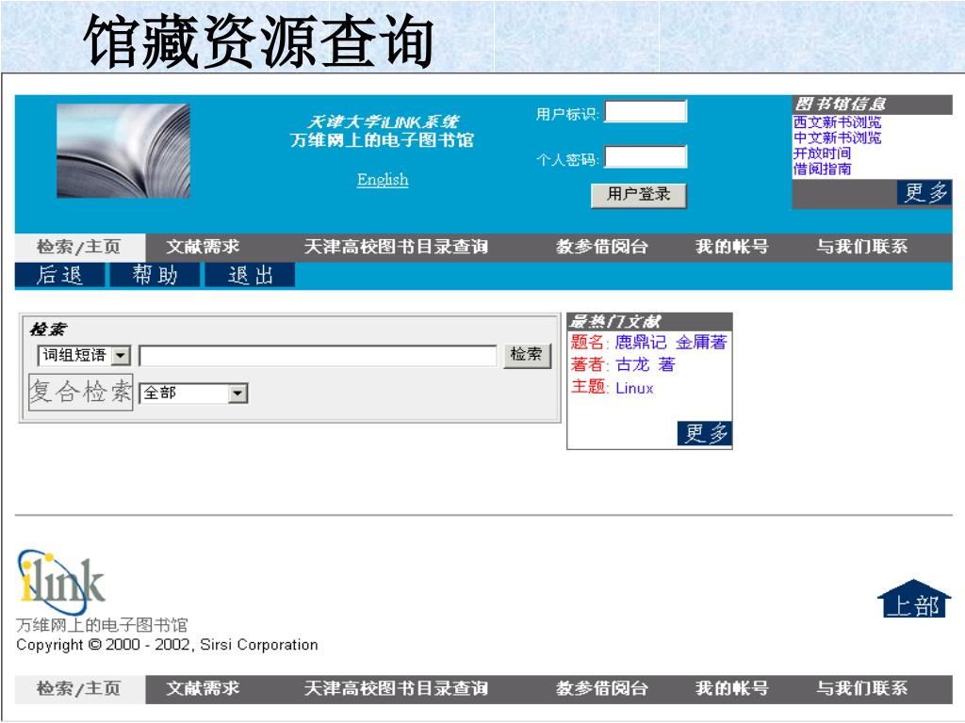This screenshot has height=723, width=965.
Task: Open the 西文新书浏览 link
Action: pos(837,122)
